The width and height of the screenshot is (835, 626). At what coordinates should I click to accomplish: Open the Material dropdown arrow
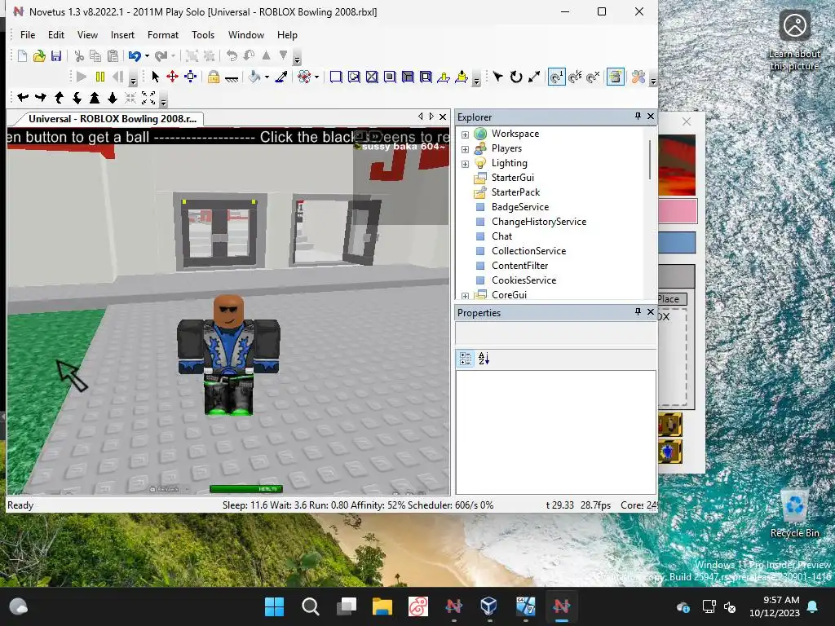[x=316, y=77]
